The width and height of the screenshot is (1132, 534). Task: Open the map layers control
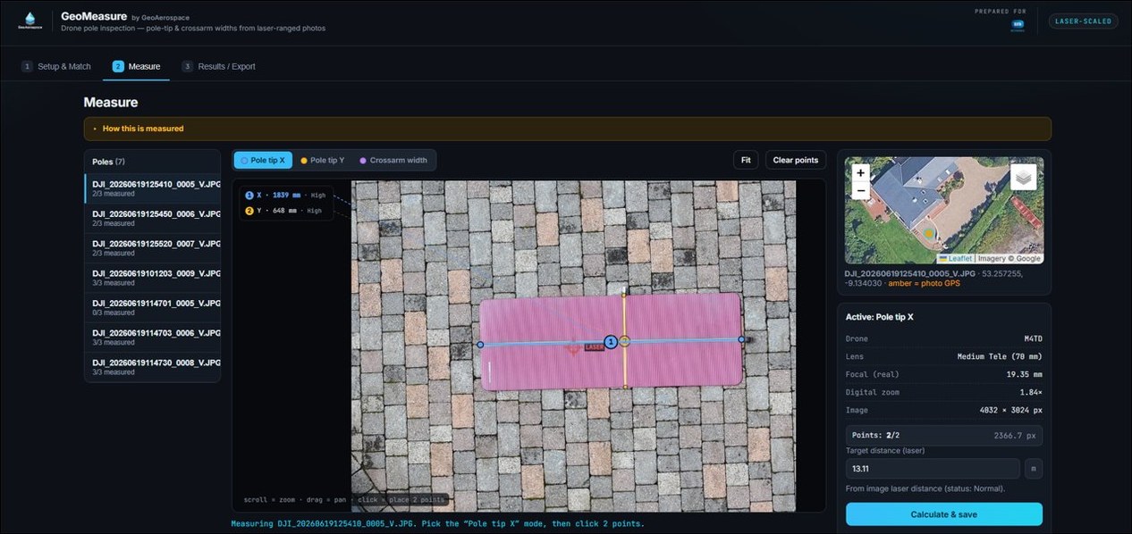tap(1024, 177)
